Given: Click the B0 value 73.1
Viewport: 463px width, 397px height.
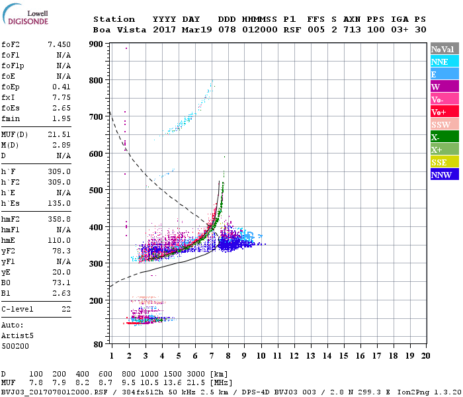Looking at the screenshot, I should [62, 283].
